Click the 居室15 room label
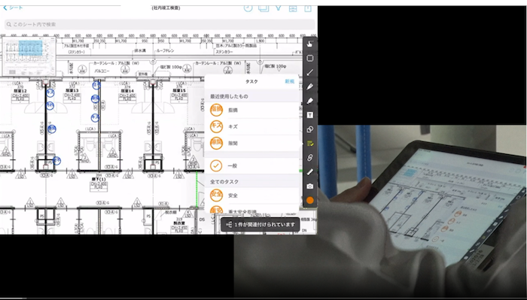This screenshot has height=300, width=527. coord(179,91)
